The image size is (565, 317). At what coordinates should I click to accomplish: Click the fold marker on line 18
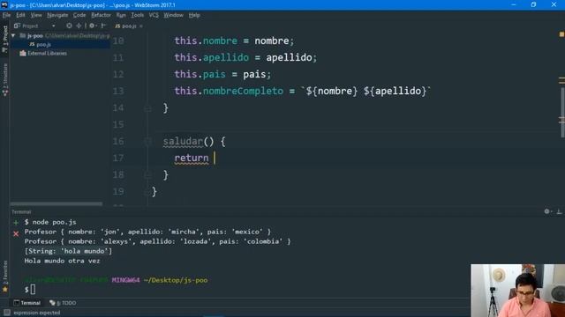(147, 174)
